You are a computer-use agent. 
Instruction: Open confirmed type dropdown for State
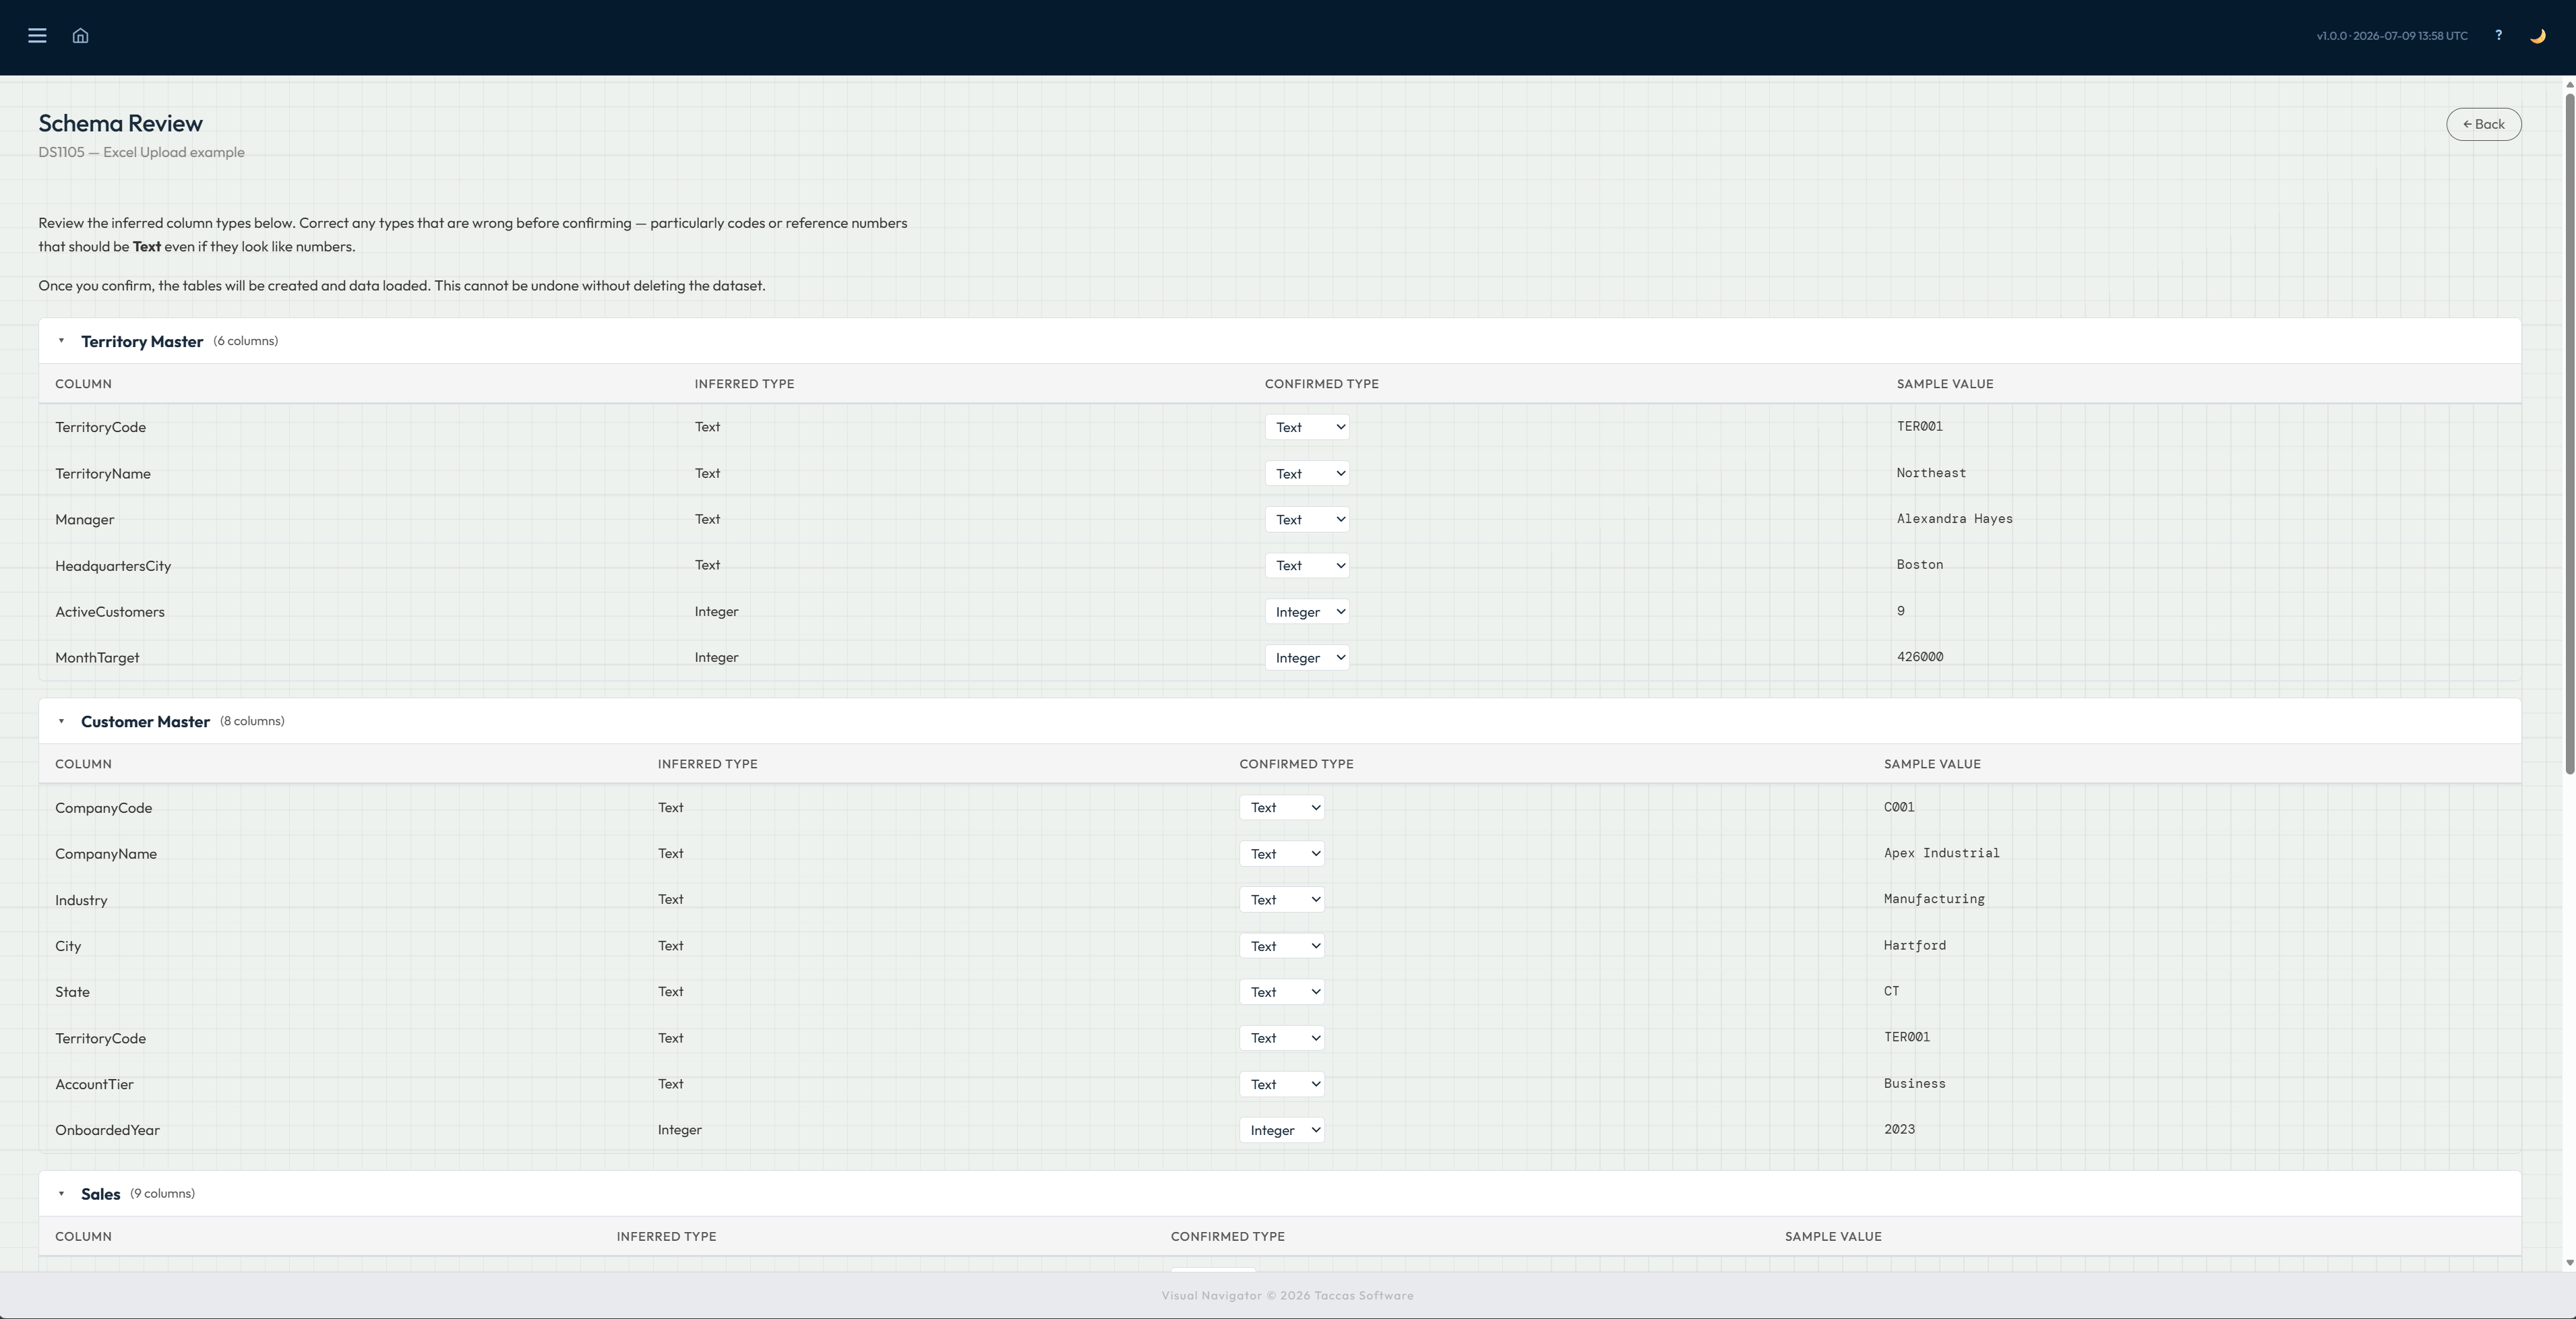pyautogui.click(x=1281, y=991)
